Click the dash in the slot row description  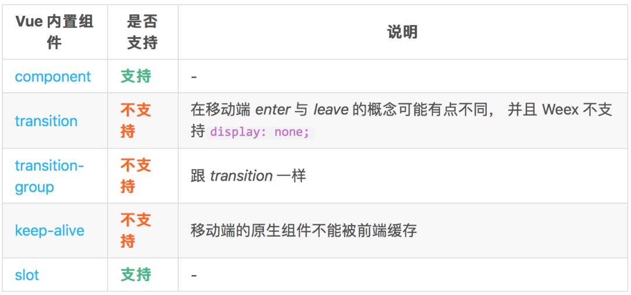coord(194,275)
